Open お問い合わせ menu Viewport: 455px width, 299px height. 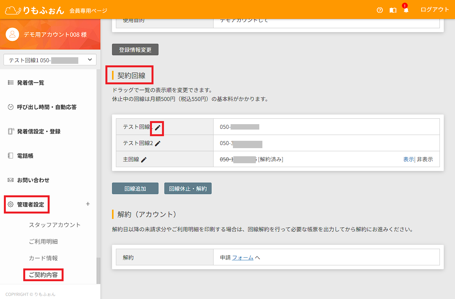pyautogui.click(x=33, y=180)
